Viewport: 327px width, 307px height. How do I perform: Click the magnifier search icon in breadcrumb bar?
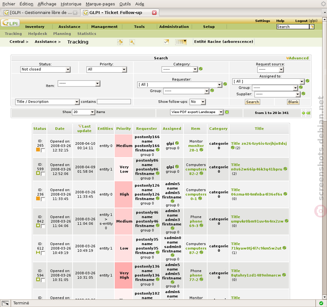pos(132,42)
